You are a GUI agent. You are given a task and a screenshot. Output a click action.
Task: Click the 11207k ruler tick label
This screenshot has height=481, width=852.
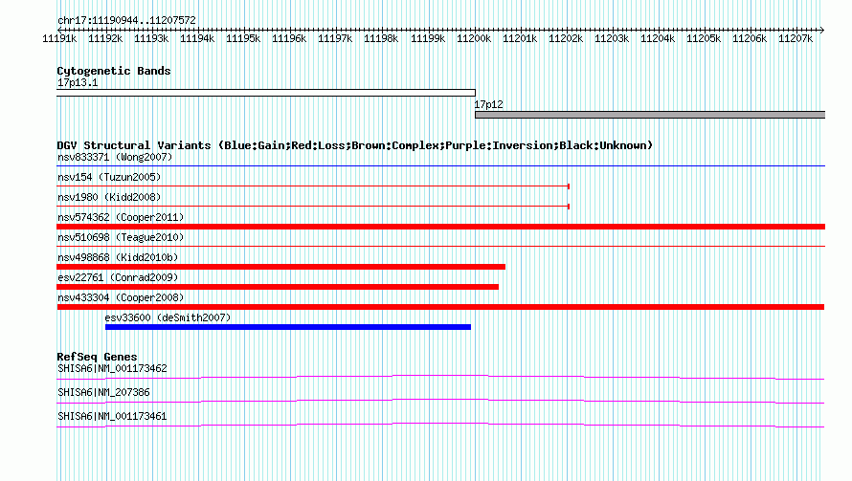tap(796, 38)
